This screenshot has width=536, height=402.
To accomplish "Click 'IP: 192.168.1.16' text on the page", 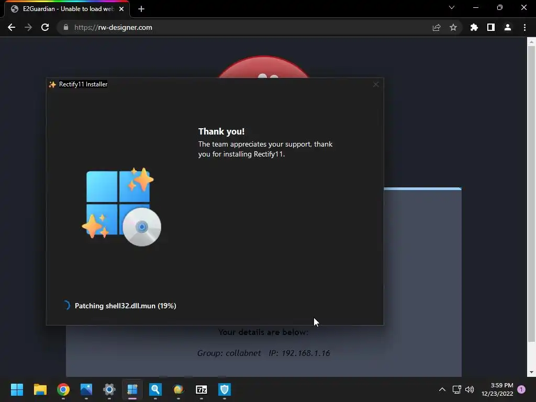I will [x=299, y=353].
